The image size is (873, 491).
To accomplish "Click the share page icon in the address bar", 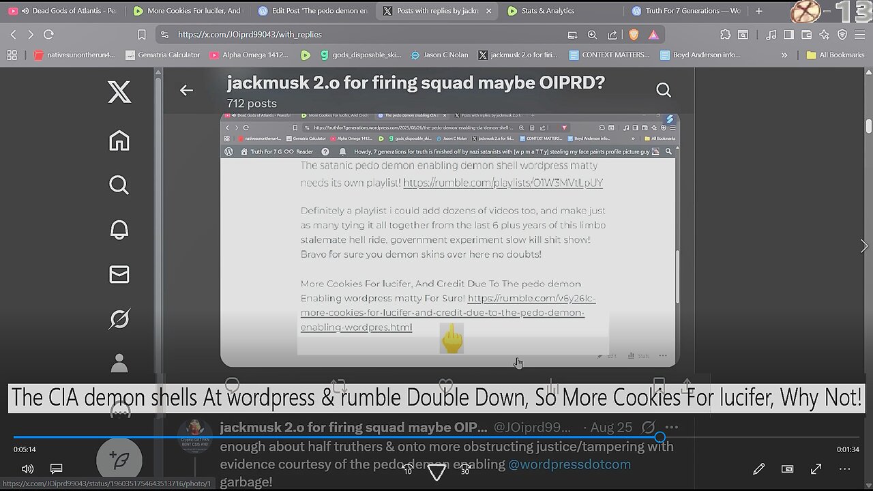I will [x=612, y=35].
